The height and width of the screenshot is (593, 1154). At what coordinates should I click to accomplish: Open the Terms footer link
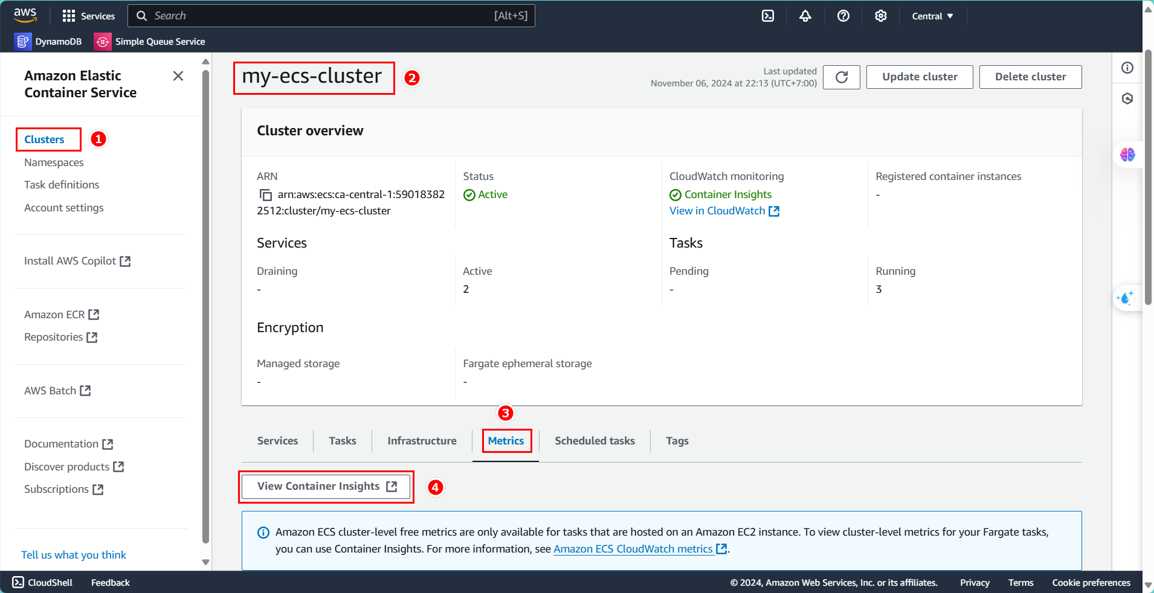pos(1020,582)
